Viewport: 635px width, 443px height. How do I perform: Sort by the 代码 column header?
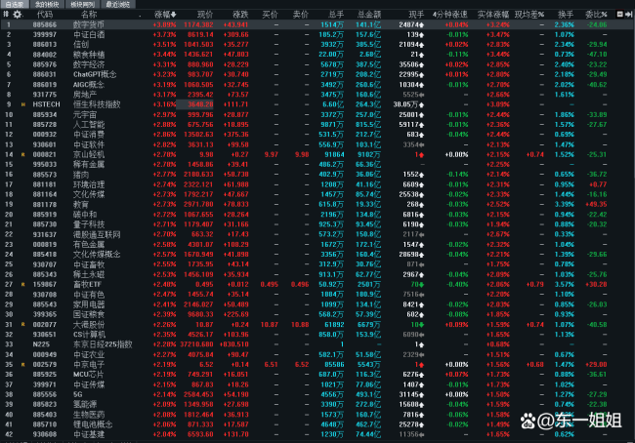[45, 15]
